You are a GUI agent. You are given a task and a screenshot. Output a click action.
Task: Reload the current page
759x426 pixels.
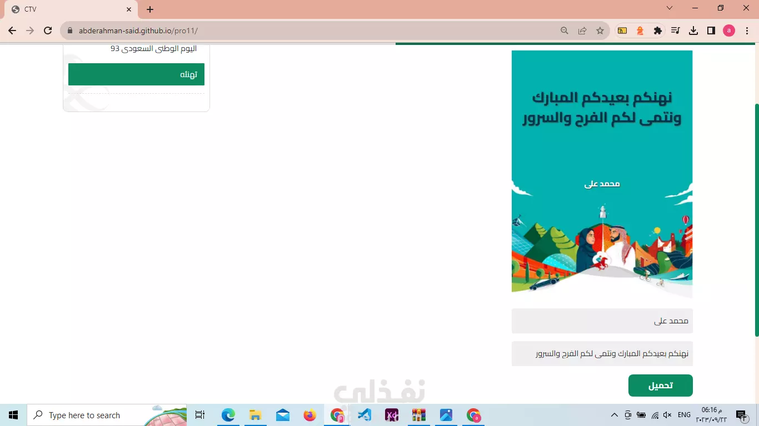[x=48, y=31]
